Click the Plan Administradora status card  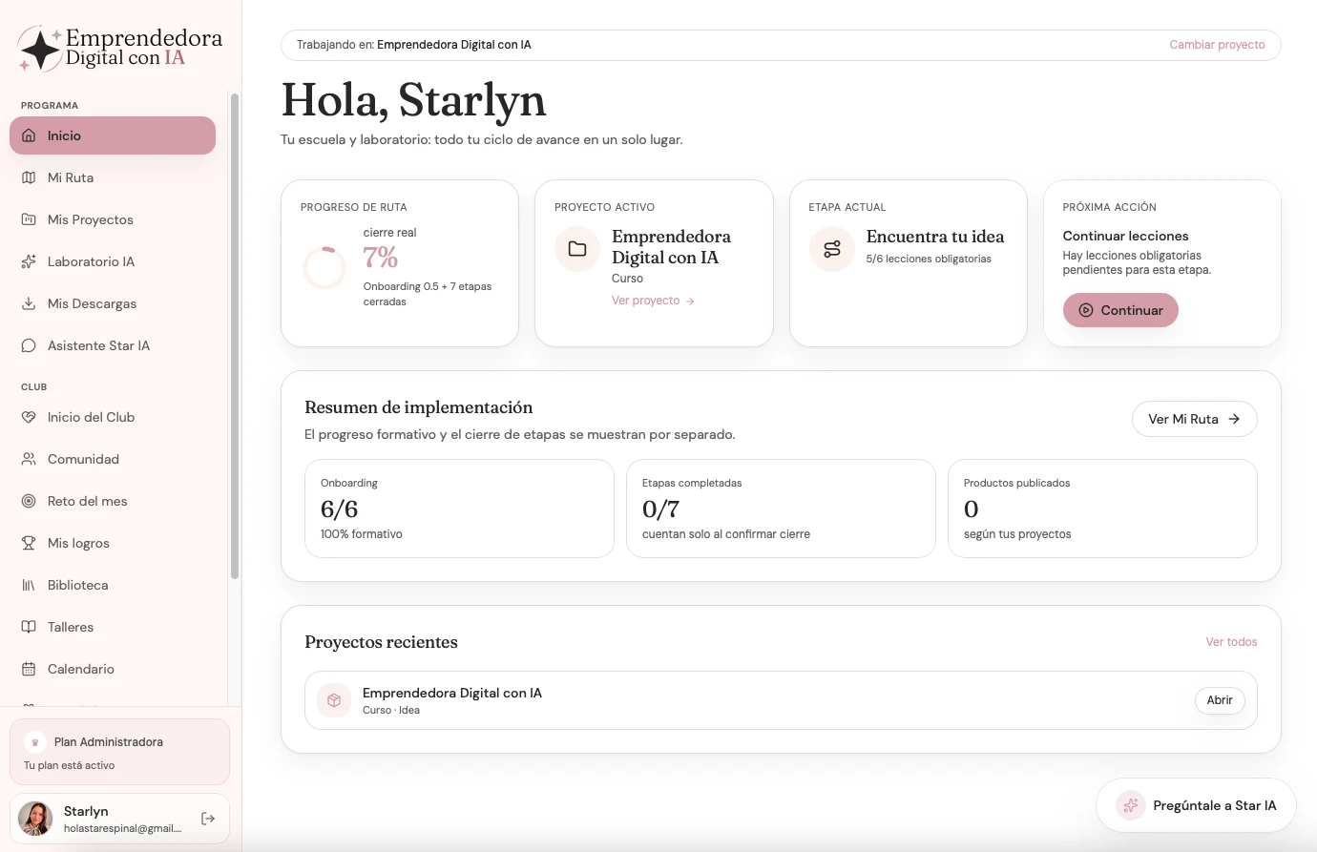click(119, 752)
